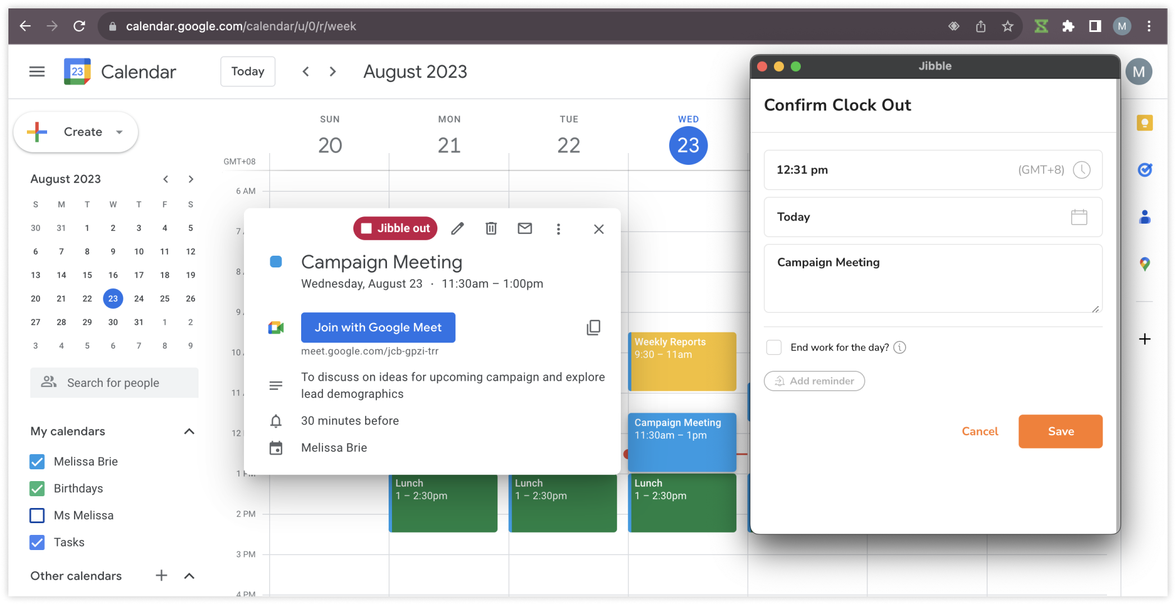The width and height of the screenshot is (1176, 605).
Task: Copy the Google Meet link icon
Action: pyautogui.click(x=593, y=327)
